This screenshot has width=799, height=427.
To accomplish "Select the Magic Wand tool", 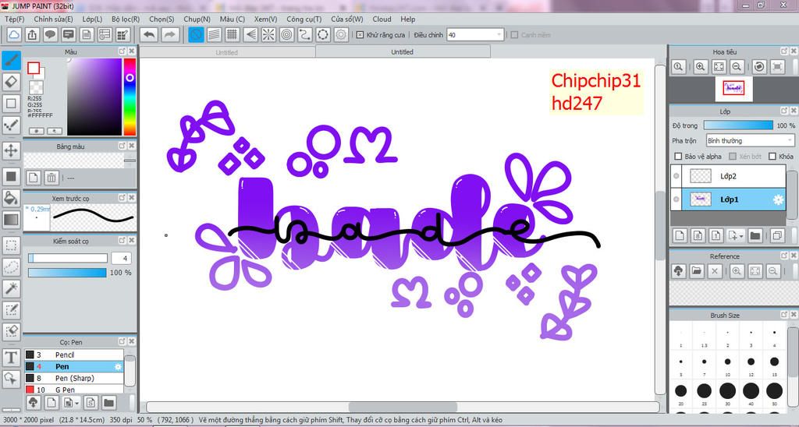I will 11,288.
